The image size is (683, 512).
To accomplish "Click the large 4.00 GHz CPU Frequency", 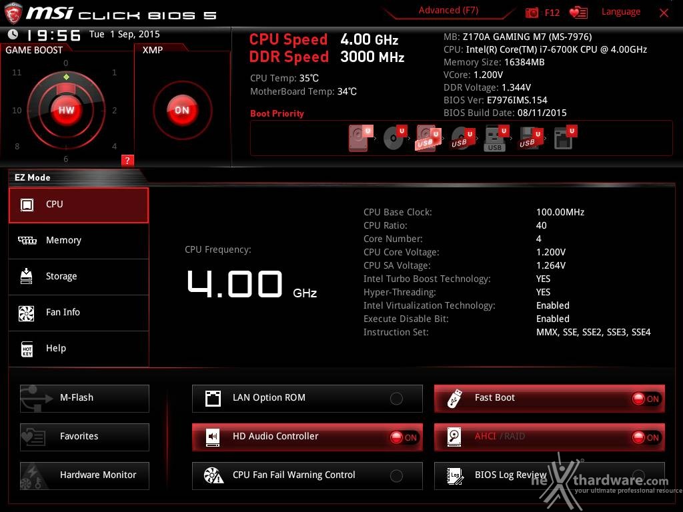I will (x=251, y=284).
